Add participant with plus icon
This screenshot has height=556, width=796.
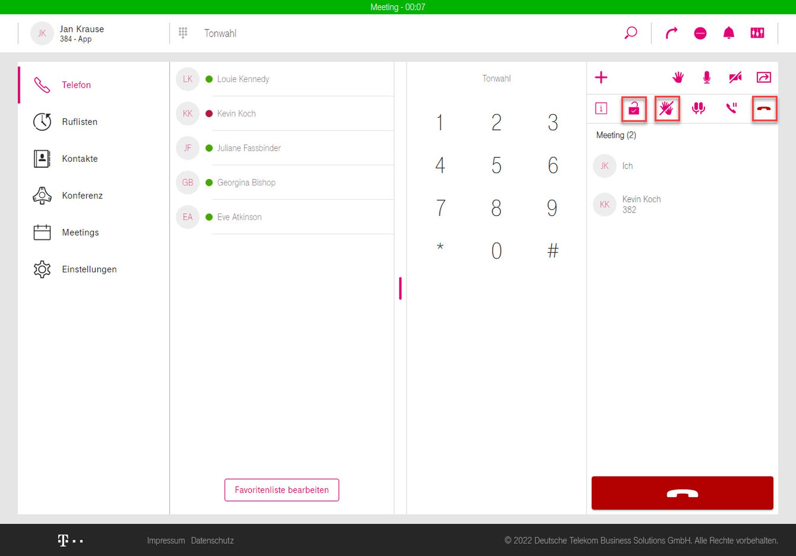(x=601, y=77)
